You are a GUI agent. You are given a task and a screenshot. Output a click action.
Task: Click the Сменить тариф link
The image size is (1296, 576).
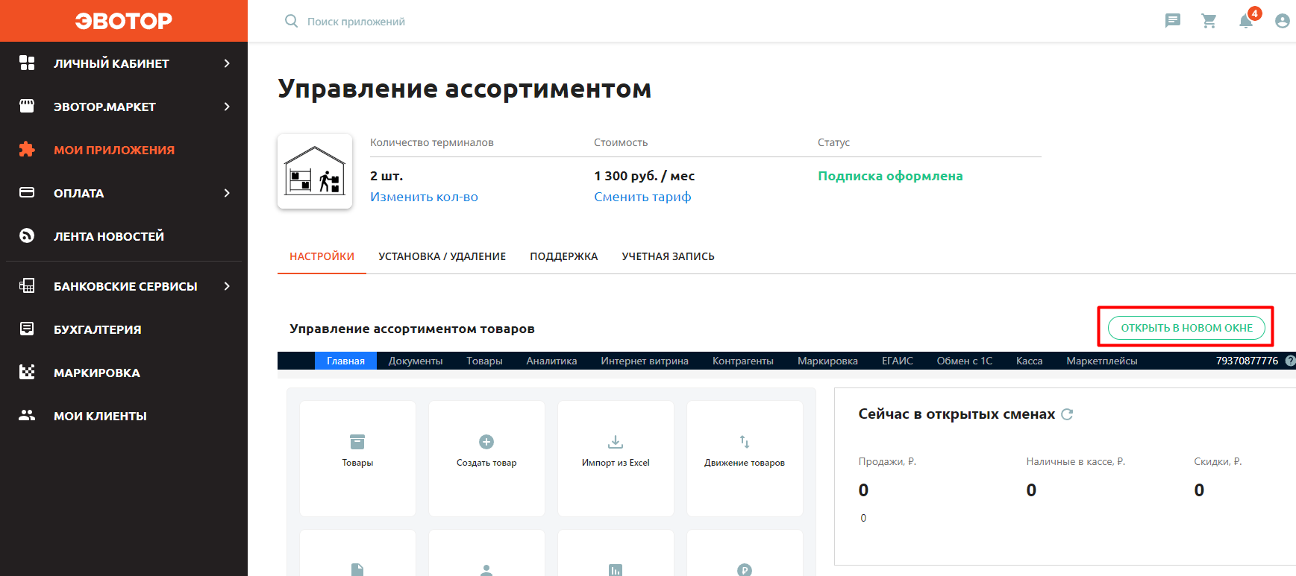(642, 197)
